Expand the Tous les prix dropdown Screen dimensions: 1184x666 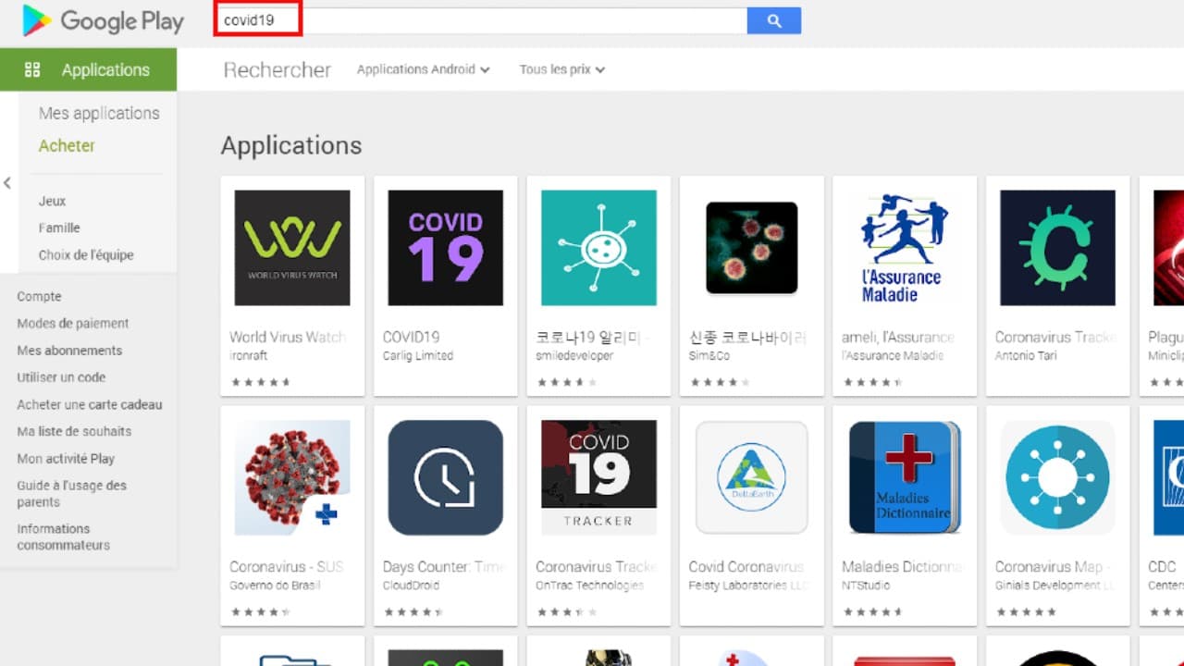[x=562, y=69]
